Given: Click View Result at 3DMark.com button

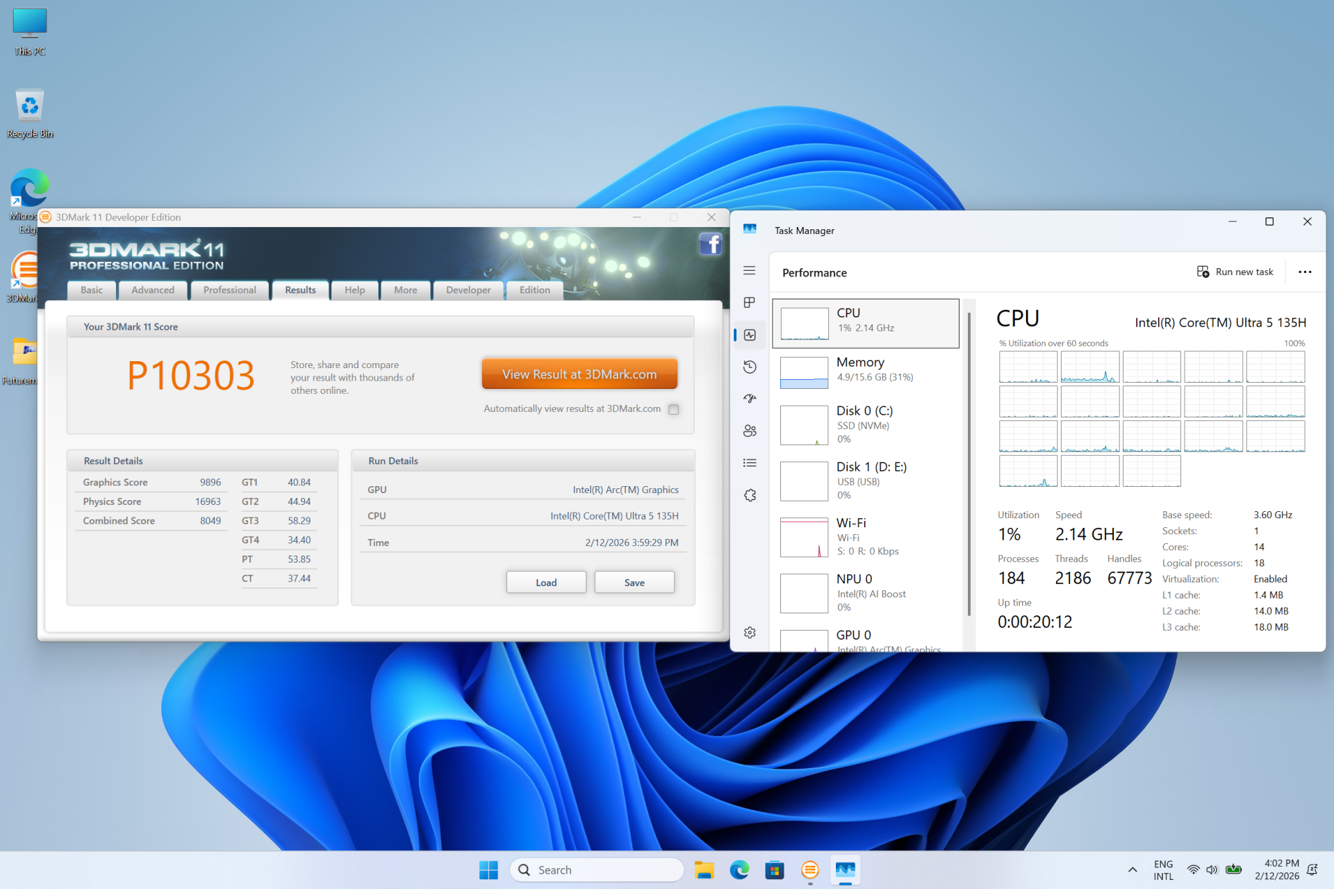Looking at the screenshot, I should (x=579, y=374).
